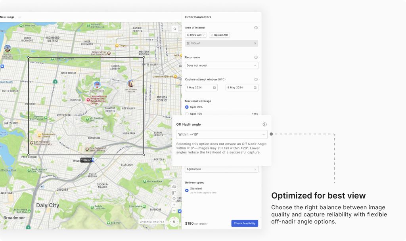Remove the 150km² AOI with X
The width and height of the screenshot is (406, 241).
pyautogui.click(x=255, y=44)
